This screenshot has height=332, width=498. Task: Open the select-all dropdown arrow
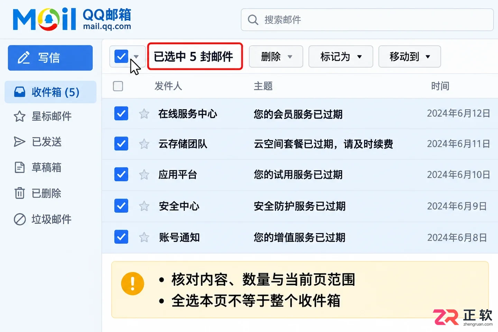click(136, 57)
